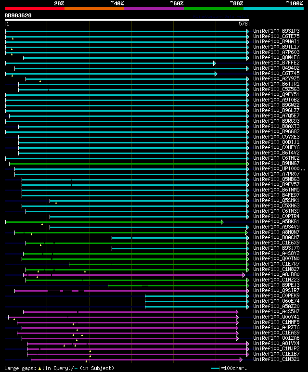
Task: Select the UniRef100_A8IVX4 label
Action: 276,343
